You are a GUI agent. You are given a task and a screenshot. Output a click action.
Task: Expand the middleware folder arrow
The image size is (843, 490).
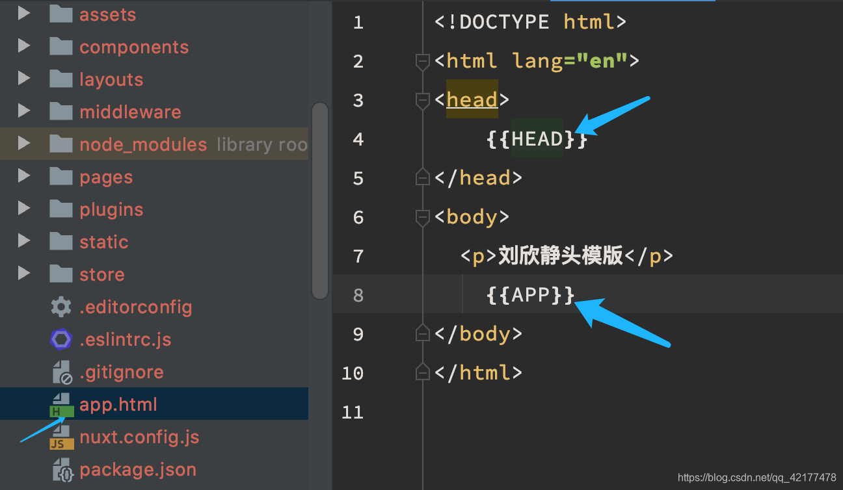click(x=24, y=110)
